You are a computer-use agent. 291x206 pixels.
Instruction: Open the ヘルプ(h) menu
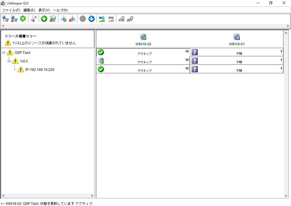(60, 10)
